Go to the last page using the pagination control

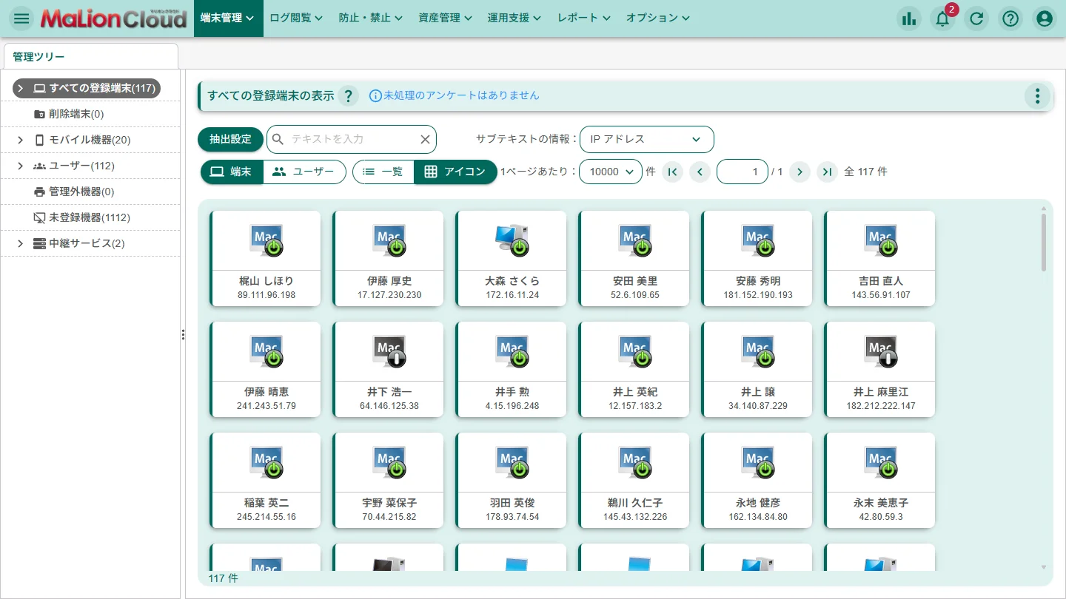pos(827,172)
